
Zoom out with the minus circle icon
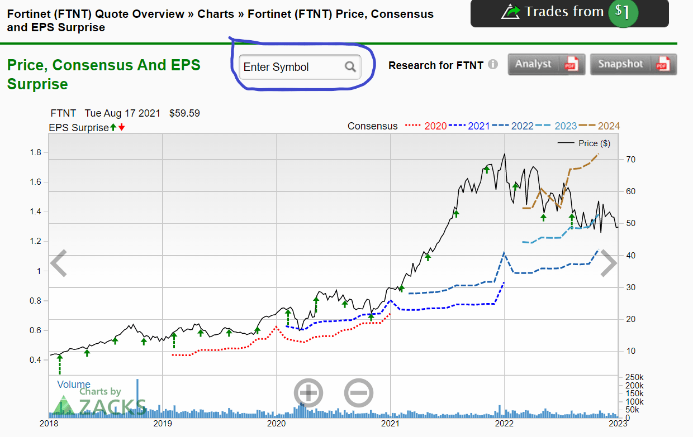[358, 393]
